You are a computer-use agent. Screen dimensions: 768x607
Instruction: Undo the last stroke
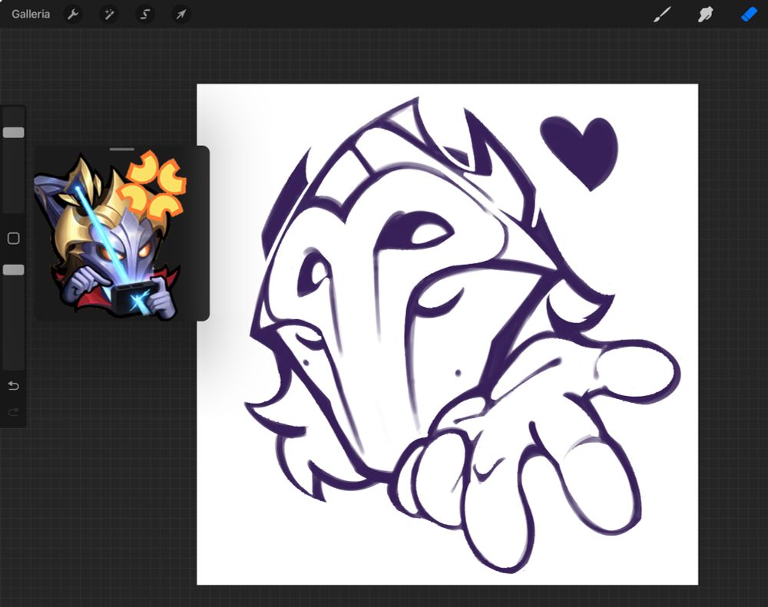point(14,386)
